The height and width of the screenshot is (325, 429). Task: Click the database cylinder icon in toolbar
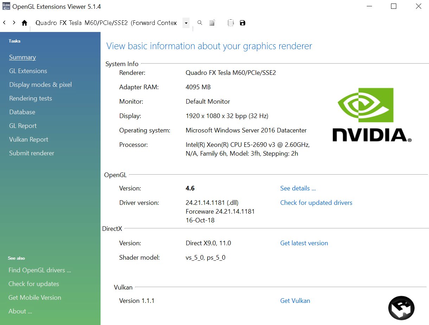coord(231,23)
